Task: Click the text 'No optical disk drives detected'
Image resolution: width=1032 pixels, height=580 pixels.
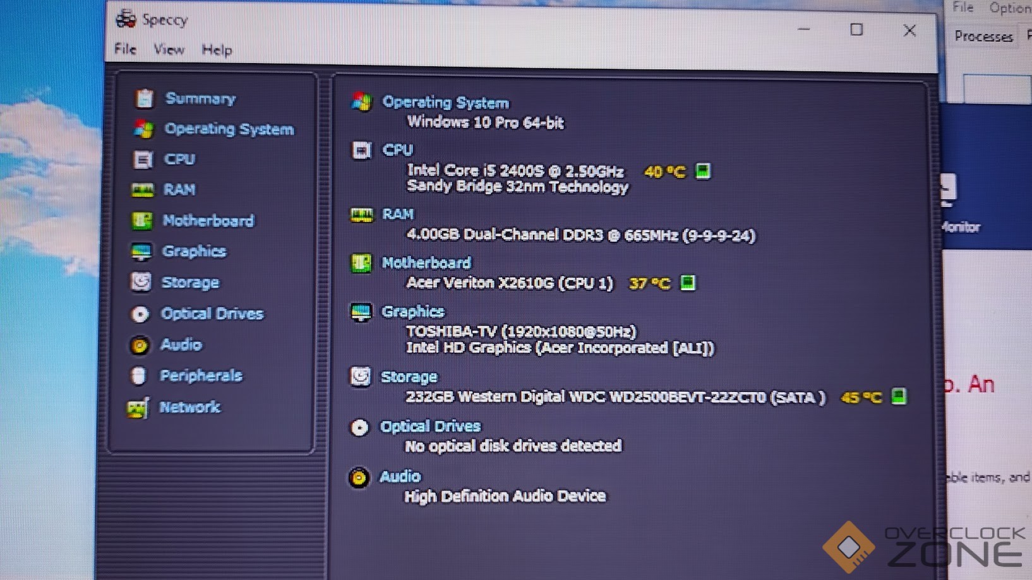Action: [x=513, y=446]
